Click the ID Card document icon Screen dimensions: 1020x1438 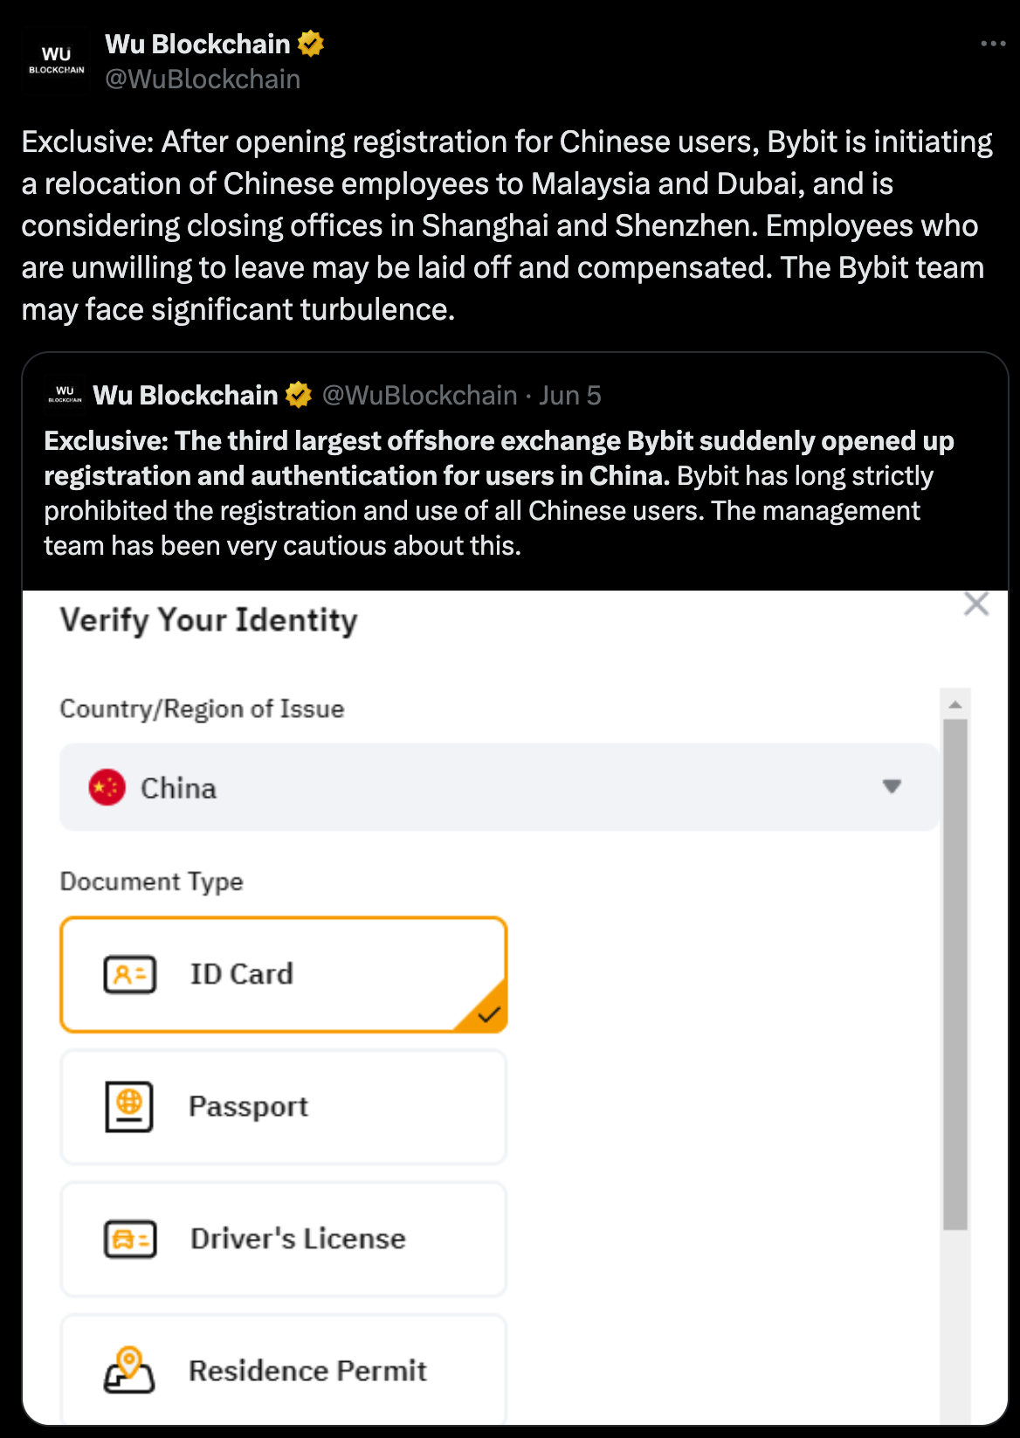click(x=130, y=974)
